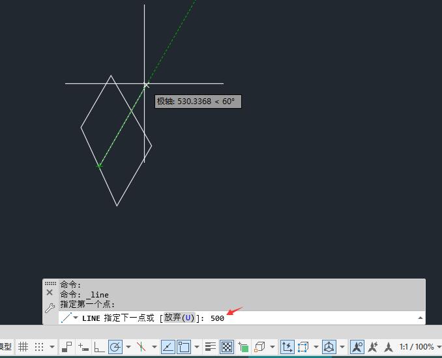Click command line grip handle

(50, 283)
